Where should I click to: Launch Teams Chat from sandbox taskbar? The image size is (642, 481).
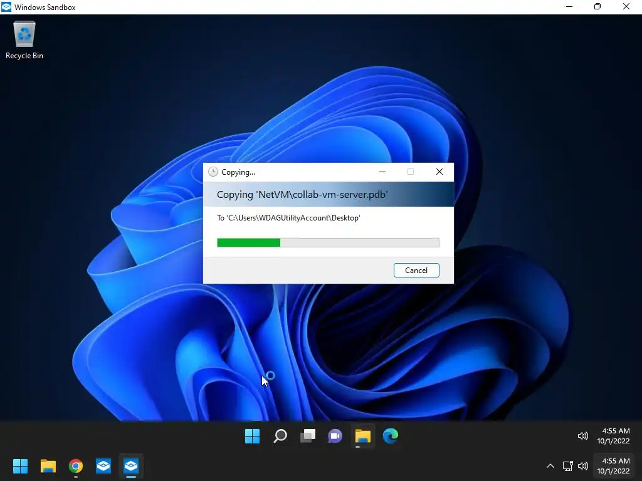click(x=335, y=436)
